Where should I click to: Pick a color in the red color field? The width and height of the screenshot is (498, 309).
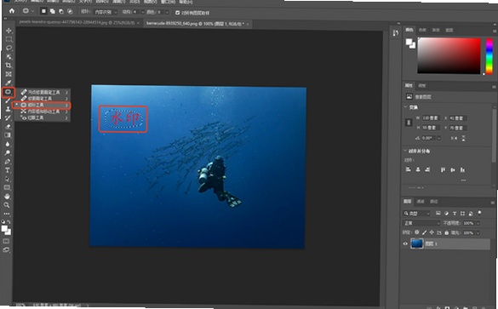click(x=449, y=56)
